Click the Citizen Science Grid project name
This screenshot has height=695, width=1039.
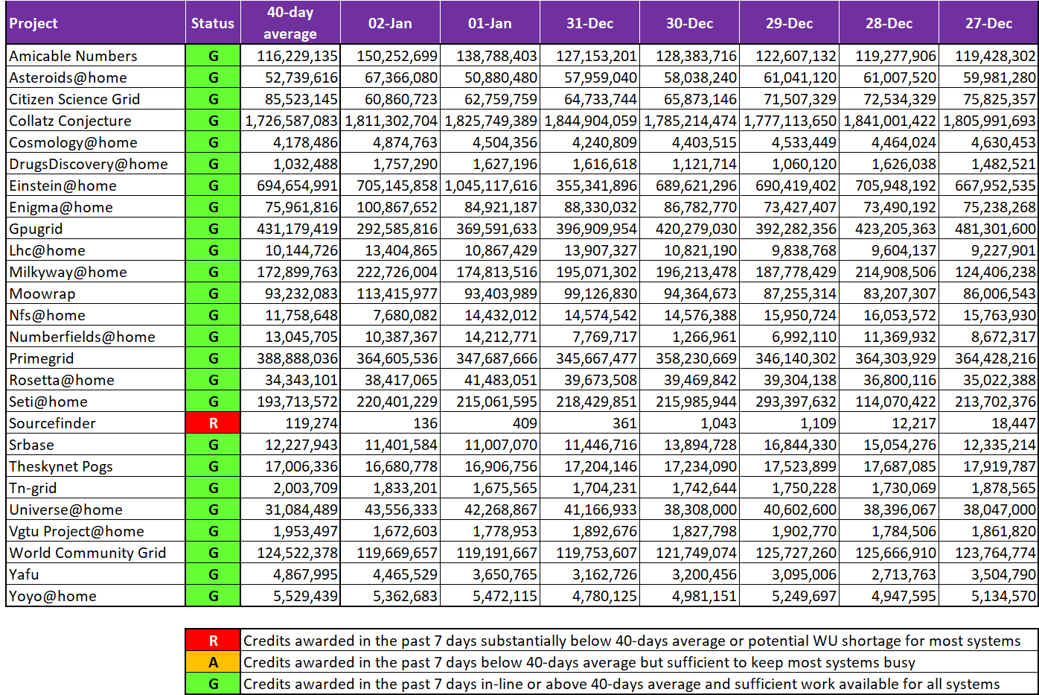coord(74,99)
